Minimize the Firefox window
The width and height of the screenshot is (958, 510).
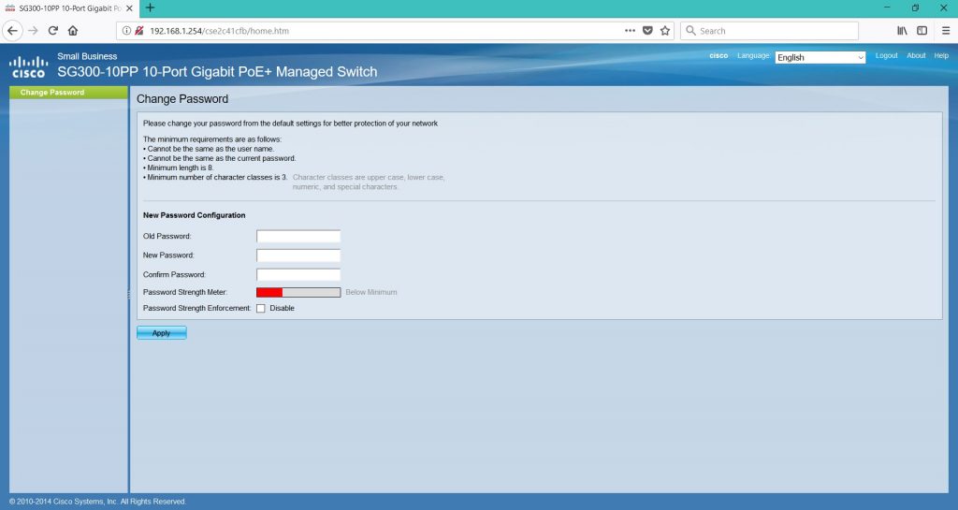pos(887,7)
